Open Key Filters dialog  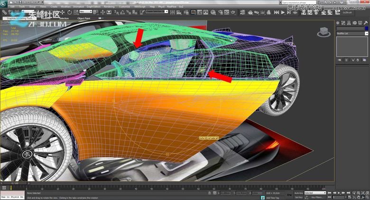tap(317, 198)
